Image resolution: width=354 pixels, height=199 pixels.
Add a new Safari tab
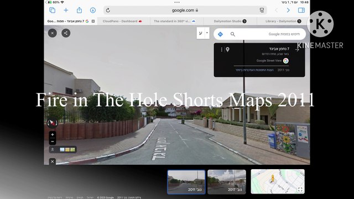(66, 10)
